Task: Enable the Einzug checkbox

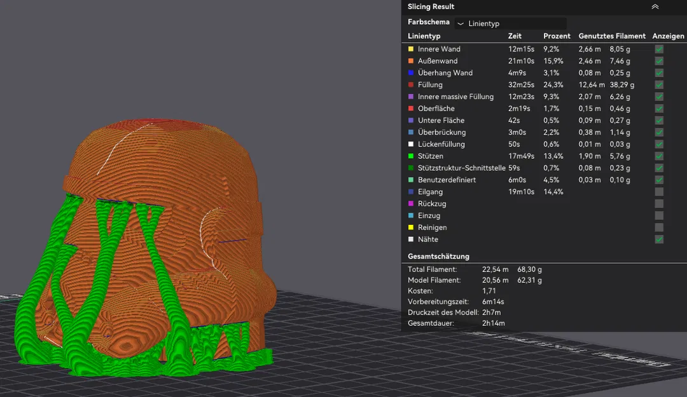Action: [x=659, y=215]
